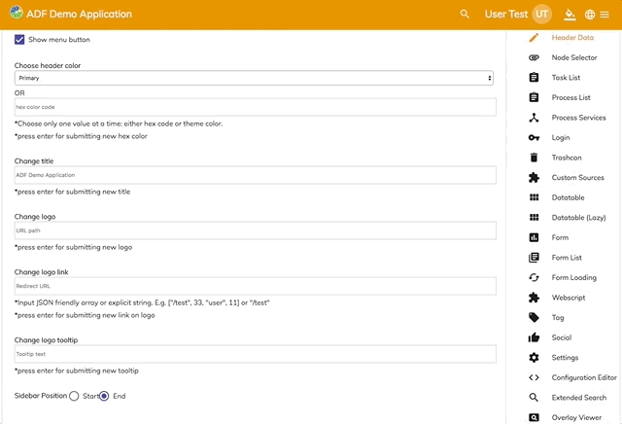Click the Login key icon
Viewport: 622px width, 424px height.
(x=534, y=137)
